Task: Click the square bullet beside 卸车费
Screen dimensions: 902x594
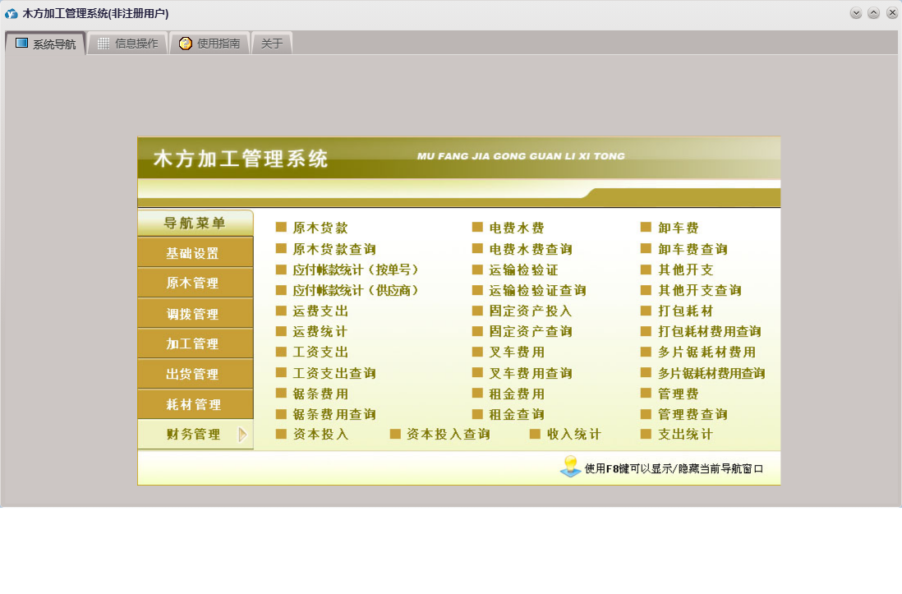Action: click(646, 228)
